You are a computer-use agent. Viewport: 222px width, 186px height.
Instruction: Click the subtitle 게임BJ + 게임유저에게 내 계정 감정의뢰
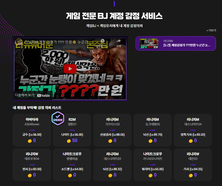click(114, 26)
